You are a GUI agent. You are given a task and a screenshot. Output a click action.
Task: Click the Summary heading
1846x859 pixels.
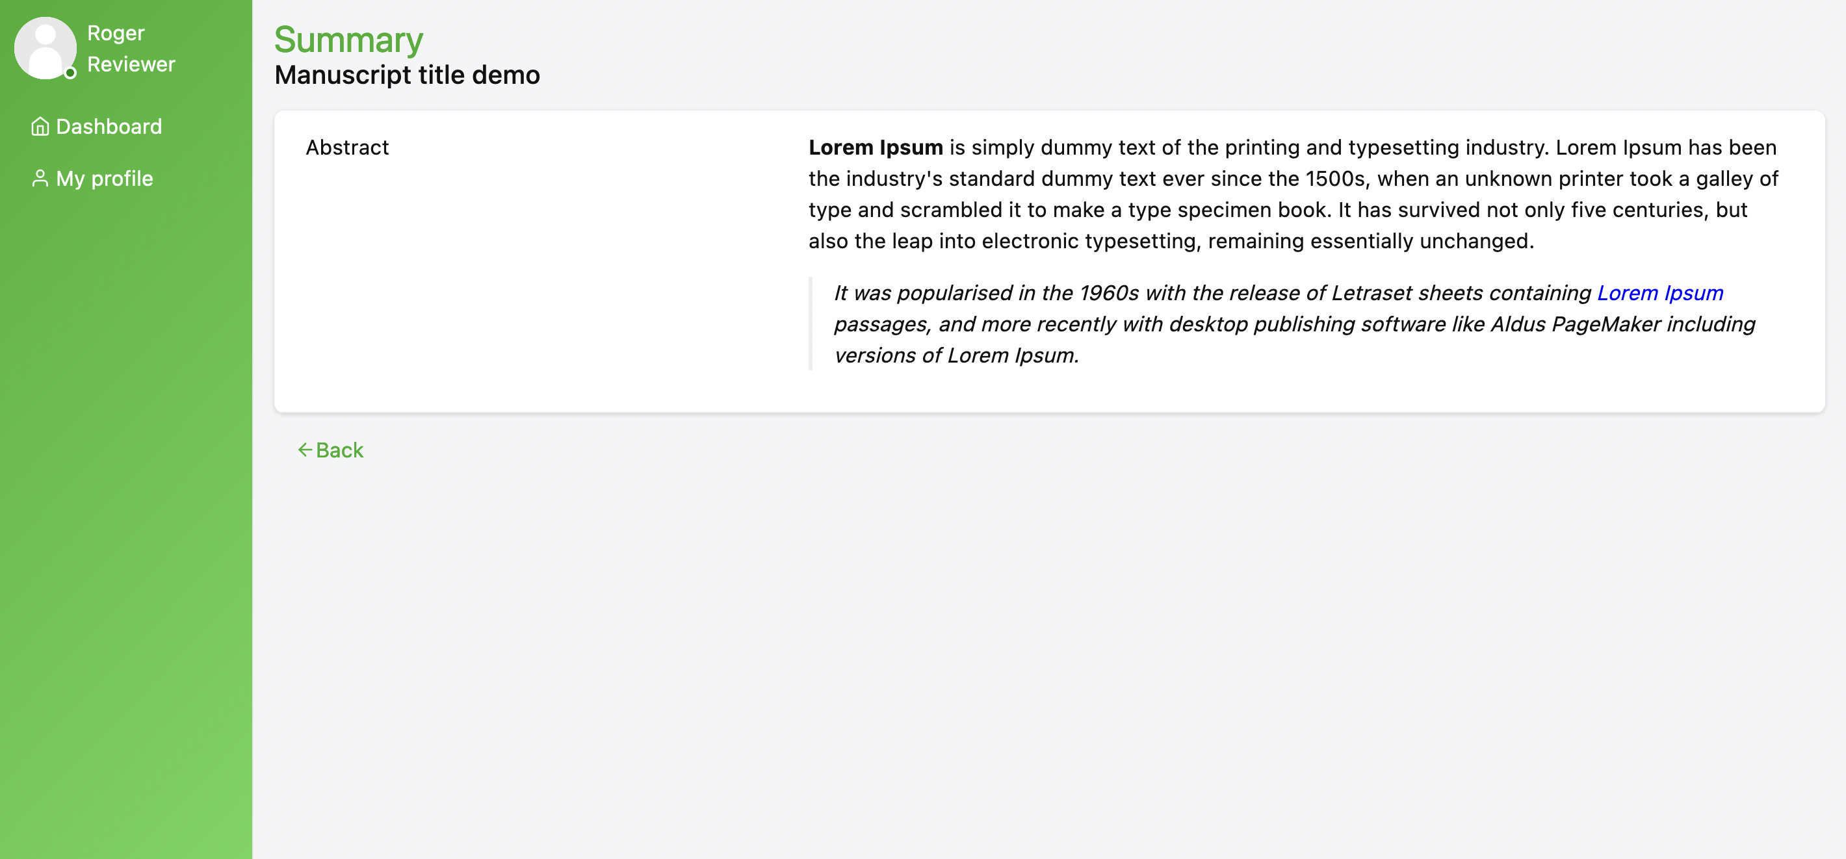tap(348, 40)
